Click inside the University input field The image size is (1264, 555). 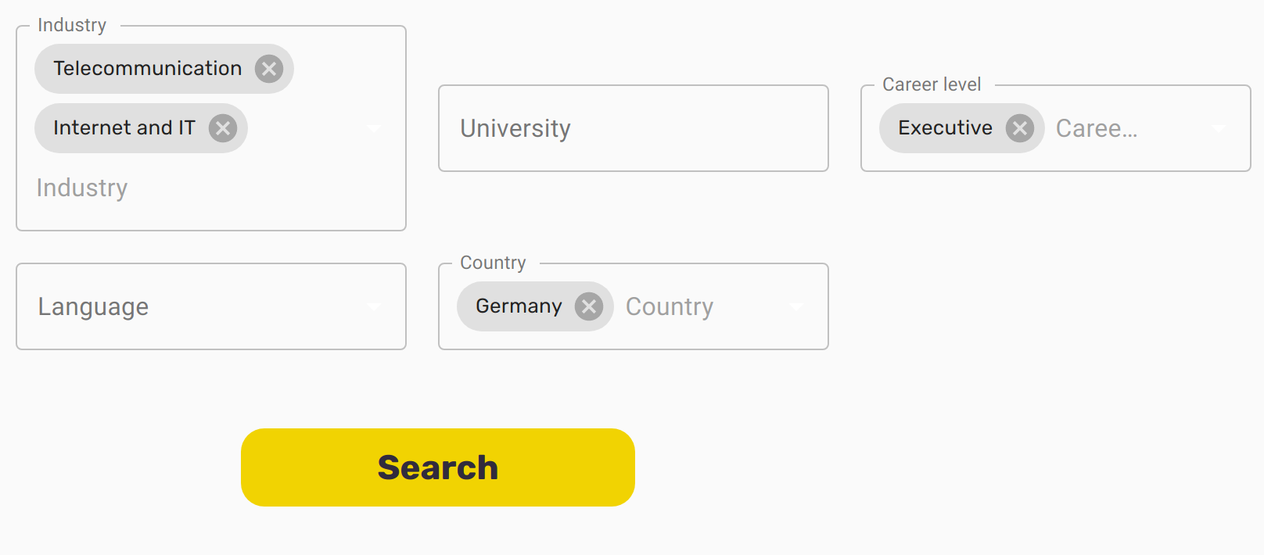[632, 128]
